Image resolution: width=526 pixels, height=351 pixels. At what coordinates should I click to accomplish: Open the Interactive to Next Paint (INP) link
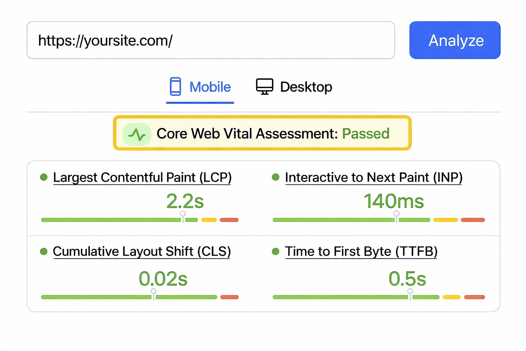[x=374, y=178]
